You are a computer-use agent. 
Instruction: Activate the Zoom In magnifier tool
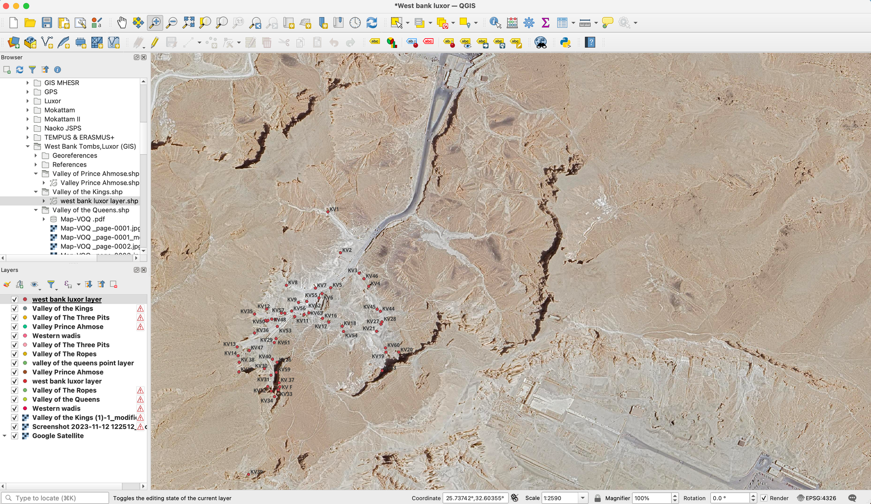pyautogui.click(x=155, y=23)
